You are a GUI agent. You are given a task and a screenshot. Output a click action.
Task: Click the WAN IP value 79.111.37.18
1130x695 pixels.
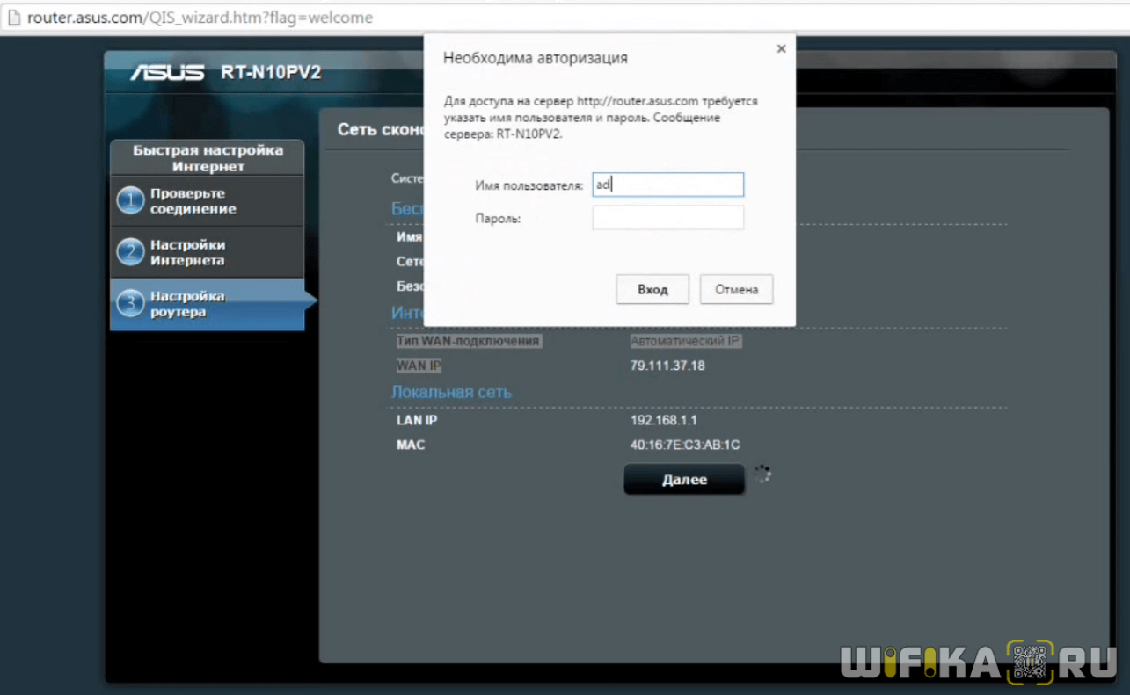667,366
